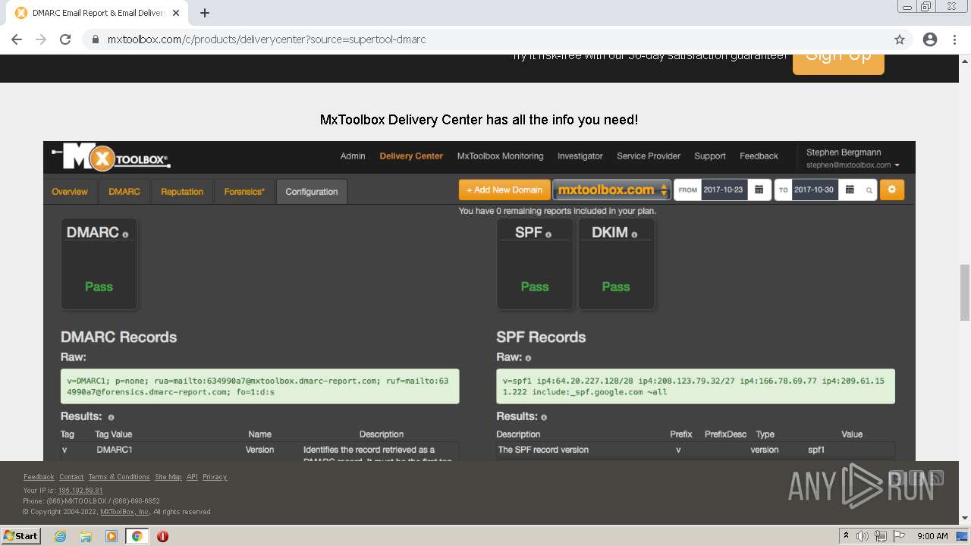Image resolution: width=971 pixels, height=546 pixels.
Task: Open Chrome profile avatar
Action: [930, 39]
